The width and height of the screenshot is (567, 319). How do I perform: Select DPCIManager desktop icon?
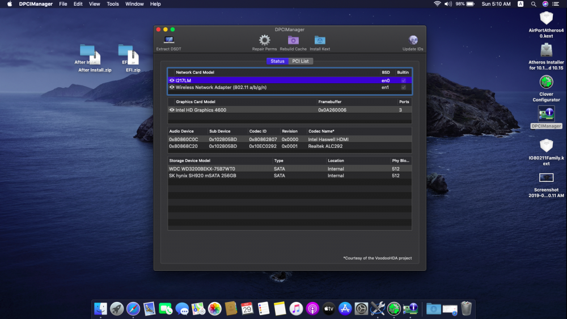pyautogui.click(x=546, y=117)
